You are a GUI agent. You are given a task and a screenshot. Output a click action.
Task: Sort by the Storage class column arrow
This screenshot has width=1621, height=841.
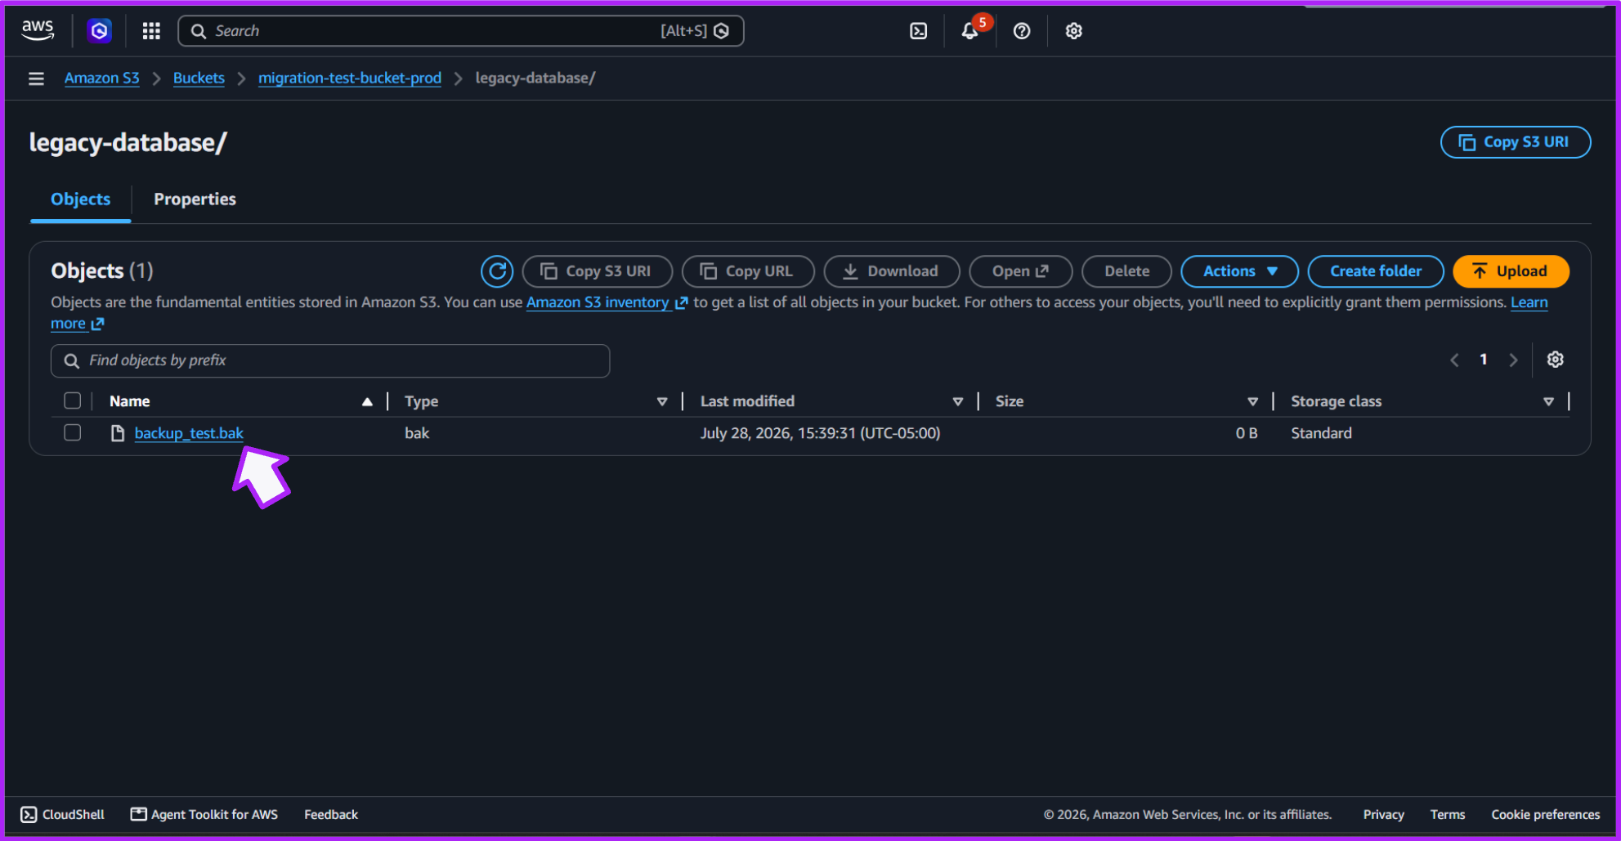point(1548,401)
